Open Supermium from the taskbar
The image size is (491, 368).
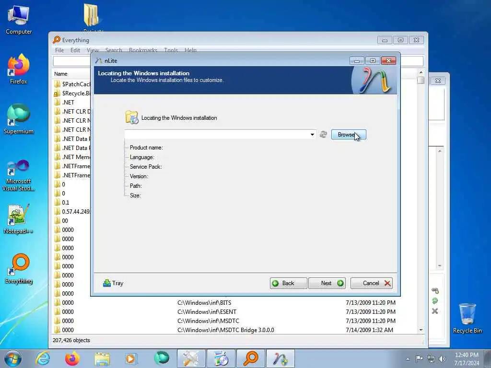(x=161, y=358)
